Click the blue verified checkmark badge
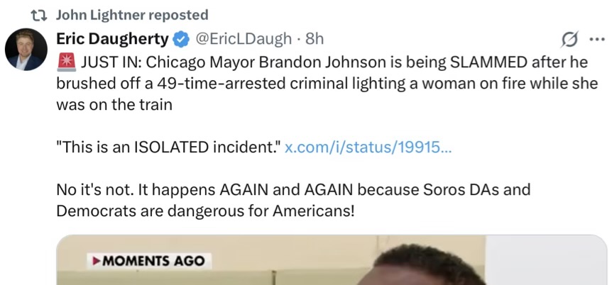Image resolution: width=612 pixels, height=285 pixels. 181,39
